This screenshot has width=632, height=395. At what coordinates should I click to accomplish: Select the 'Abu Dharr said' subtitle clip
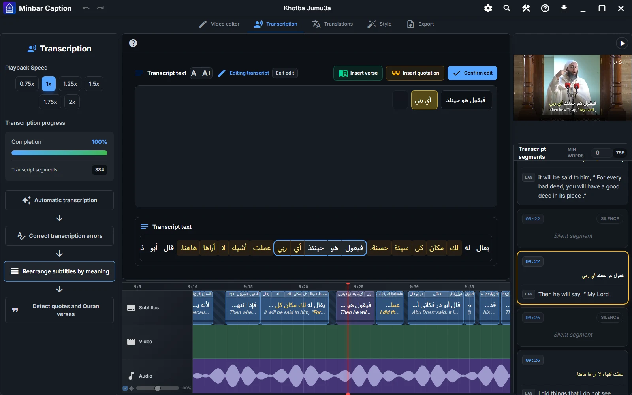point(436,308)
